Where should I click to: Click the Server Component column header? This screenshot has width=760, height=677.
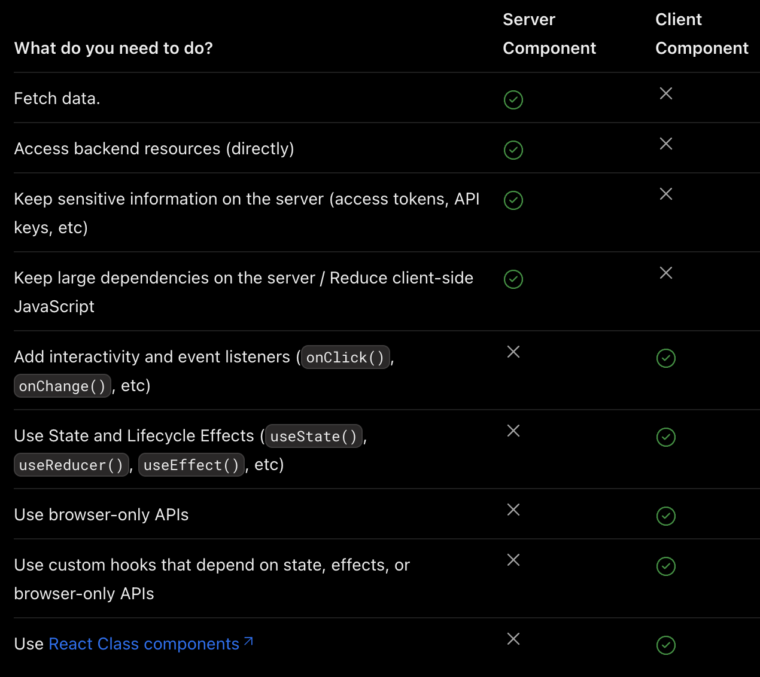[549, 33]
